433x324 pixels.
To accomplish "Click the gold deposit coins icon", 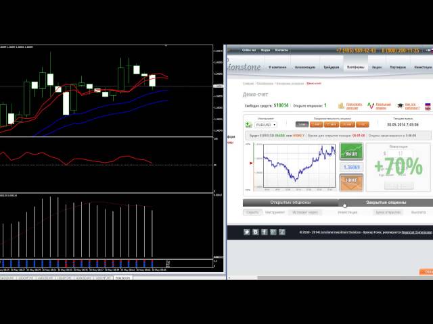I will (340, 105).
